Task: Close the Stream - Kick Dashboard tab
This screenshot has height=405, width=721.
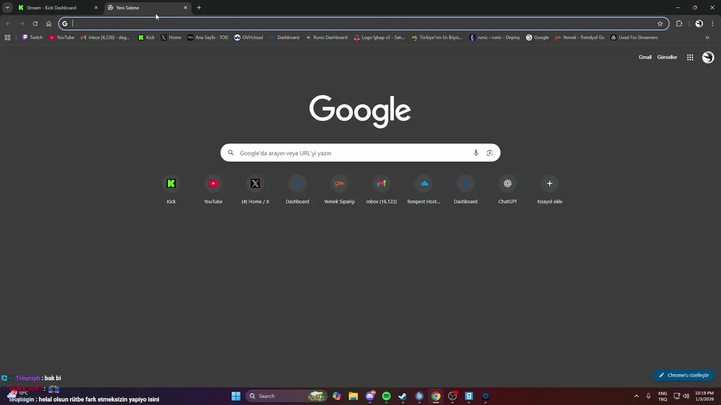Action: click(96, 8)
